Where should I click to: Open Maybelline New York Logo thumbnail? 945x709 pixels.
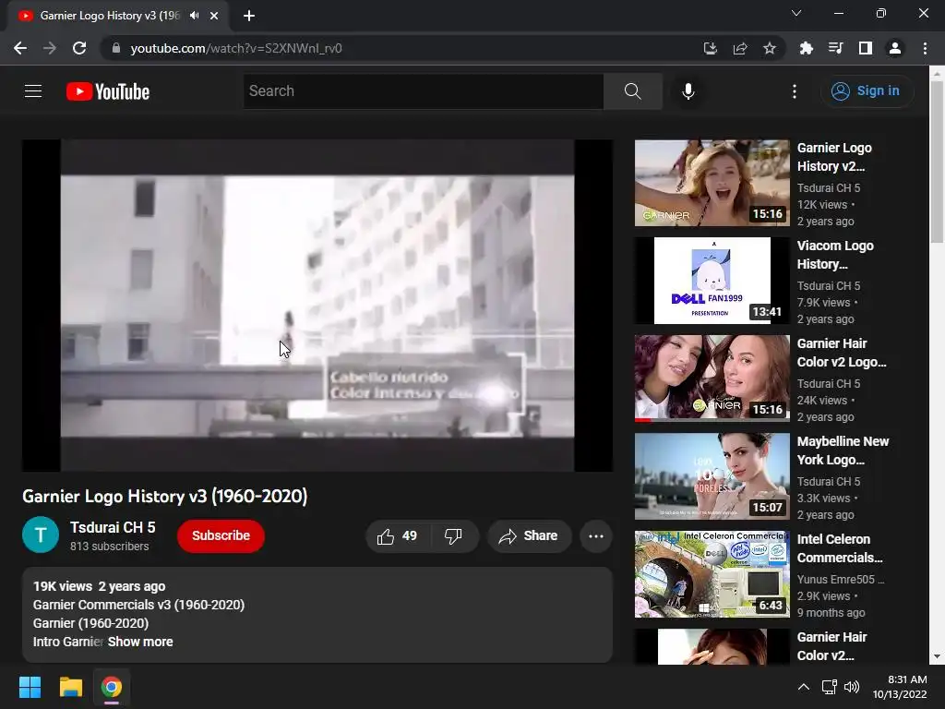coord(712,476)
